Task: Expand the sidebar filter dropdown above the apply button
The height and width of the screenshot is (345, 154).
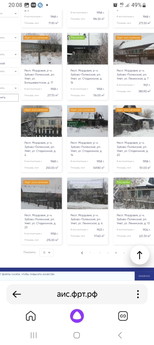Action: pos(9,88)
